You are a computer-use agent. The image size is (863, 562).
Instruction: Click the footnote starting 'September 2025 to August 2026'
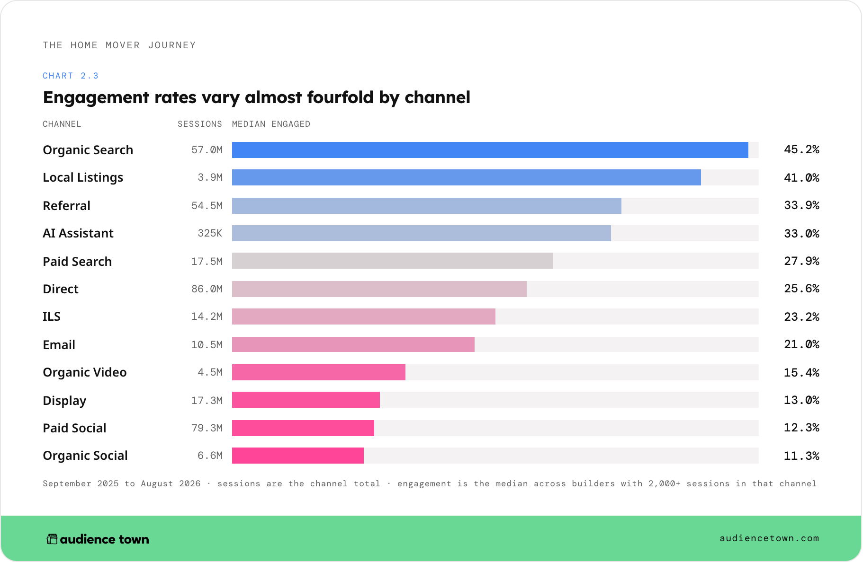click(430, 483)
